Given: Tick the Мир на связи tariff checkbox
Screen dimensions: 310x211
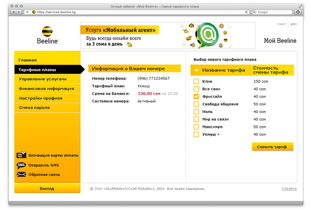Looking at the screenshot, I should (196, 119).
